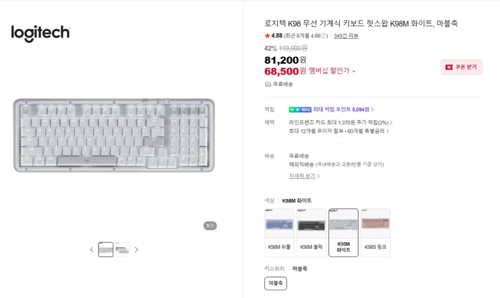Viewport: 500px width, 298px height.
Task: Click the red star rating icon
Action: coord(267,36)
